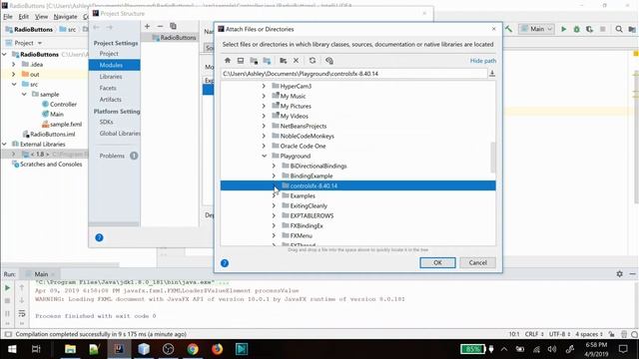Click the Build hammer icon in main toolbar

point(508,29)
